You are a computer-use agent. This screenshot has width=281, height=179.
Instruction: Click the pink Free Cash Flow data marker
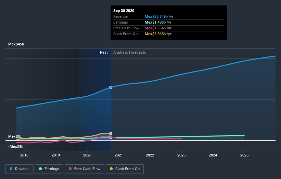(x=111, y=137)
